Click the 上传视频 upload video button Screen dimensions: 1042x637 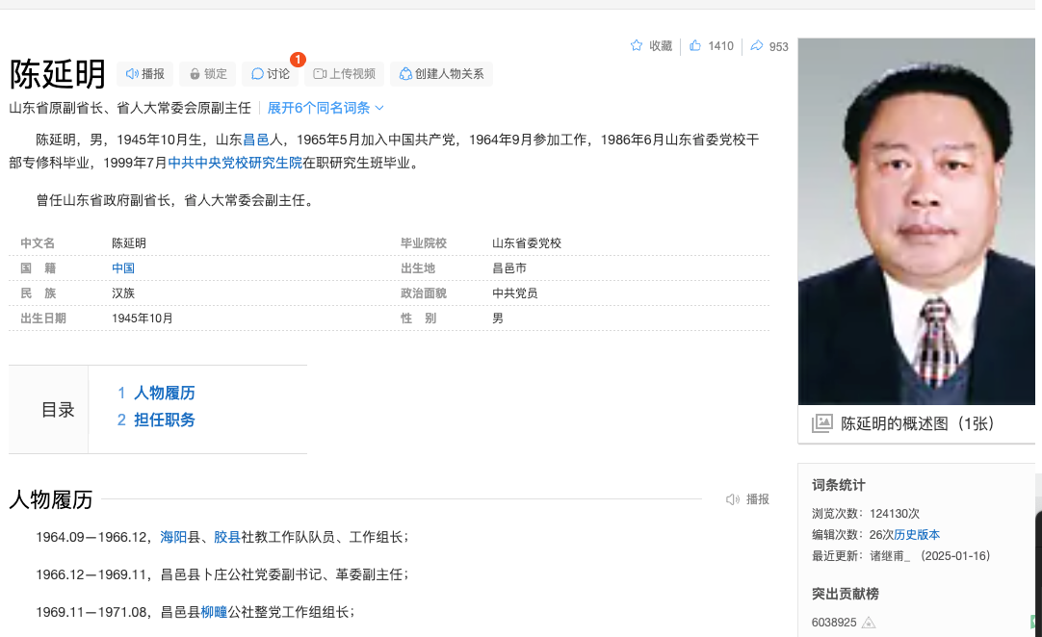point(345,74)
